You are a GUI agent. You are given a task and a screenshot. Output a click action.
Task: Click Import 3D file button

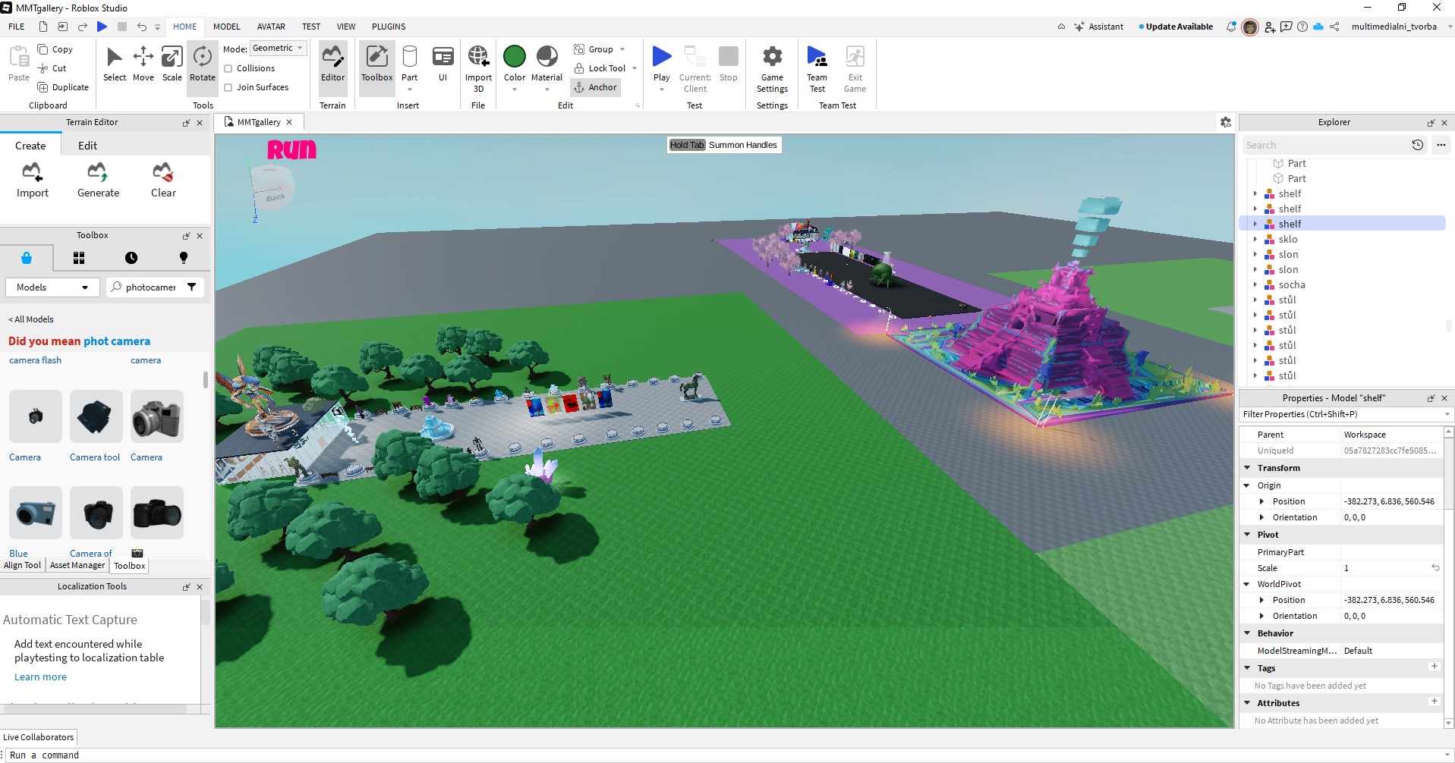click(478, 68)
